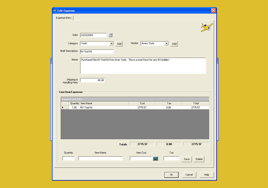
Task: Expand the Vendor dropdown
Action: pyautogui.click(x=166, y=44)
